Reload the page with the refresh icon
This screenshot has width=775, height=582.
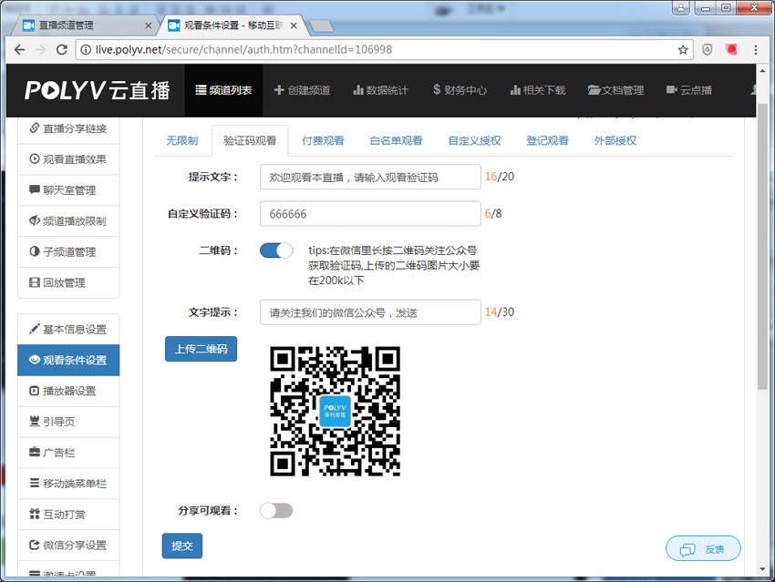64,49
